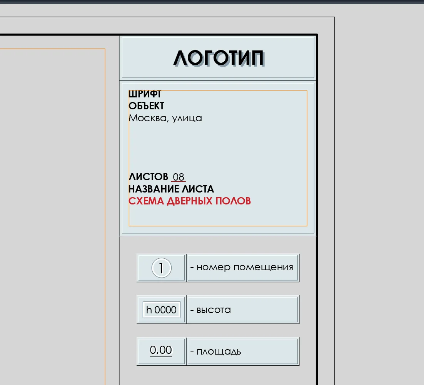Image resolution: width=424 pixels, height=385 pixels.
Task: Click the ШРИФТ label in title block
Action: [145, 94]
